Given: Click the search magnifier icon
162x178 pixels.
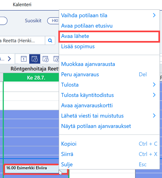Looking at the screenshot, I should coord(50,41).
